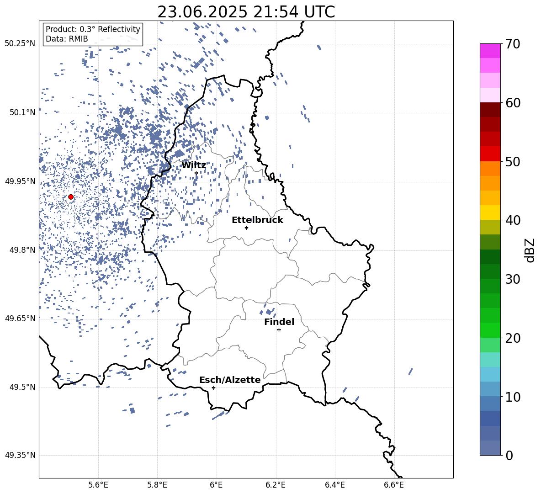Click the dark green swatch just above 30 dBZ
This screenshot has width=541, height=494.
[x=490, y=271]
